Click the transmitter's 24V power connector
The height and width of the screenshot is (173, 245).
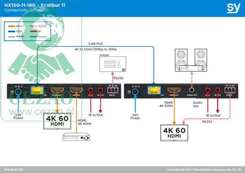[18, 91]
